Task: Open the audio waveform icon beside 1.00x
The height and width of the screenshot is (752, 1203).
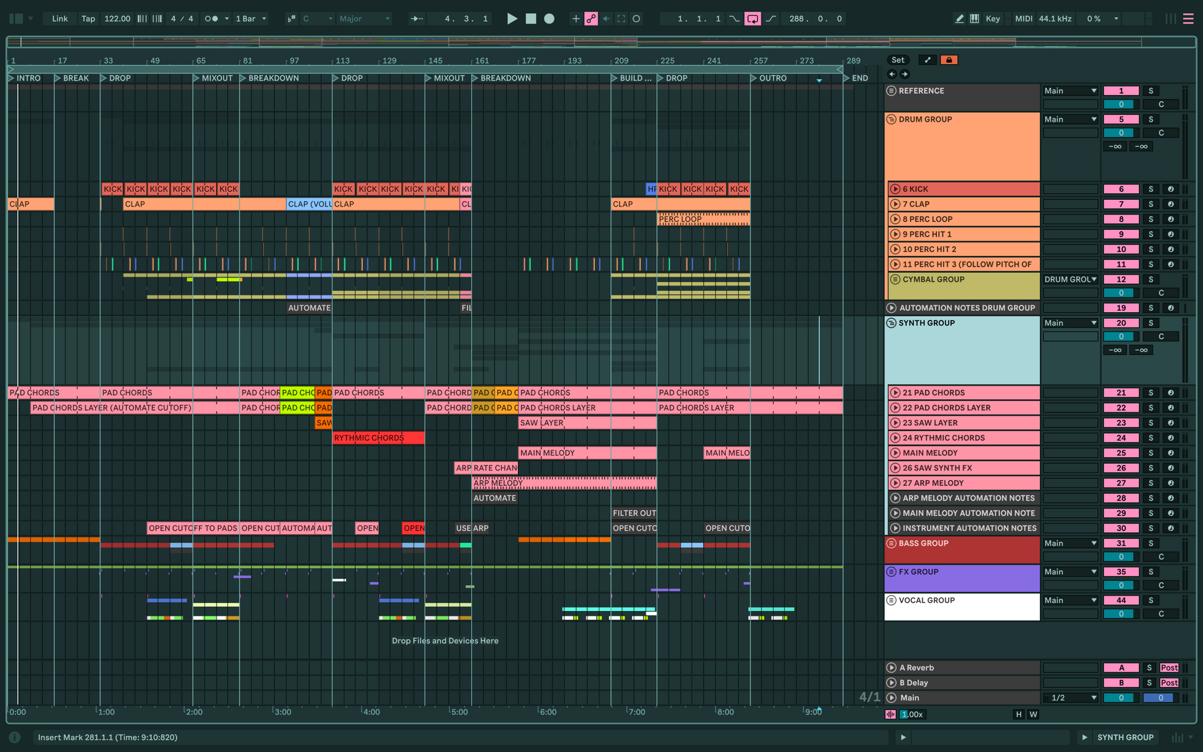Action: (890, 715)
